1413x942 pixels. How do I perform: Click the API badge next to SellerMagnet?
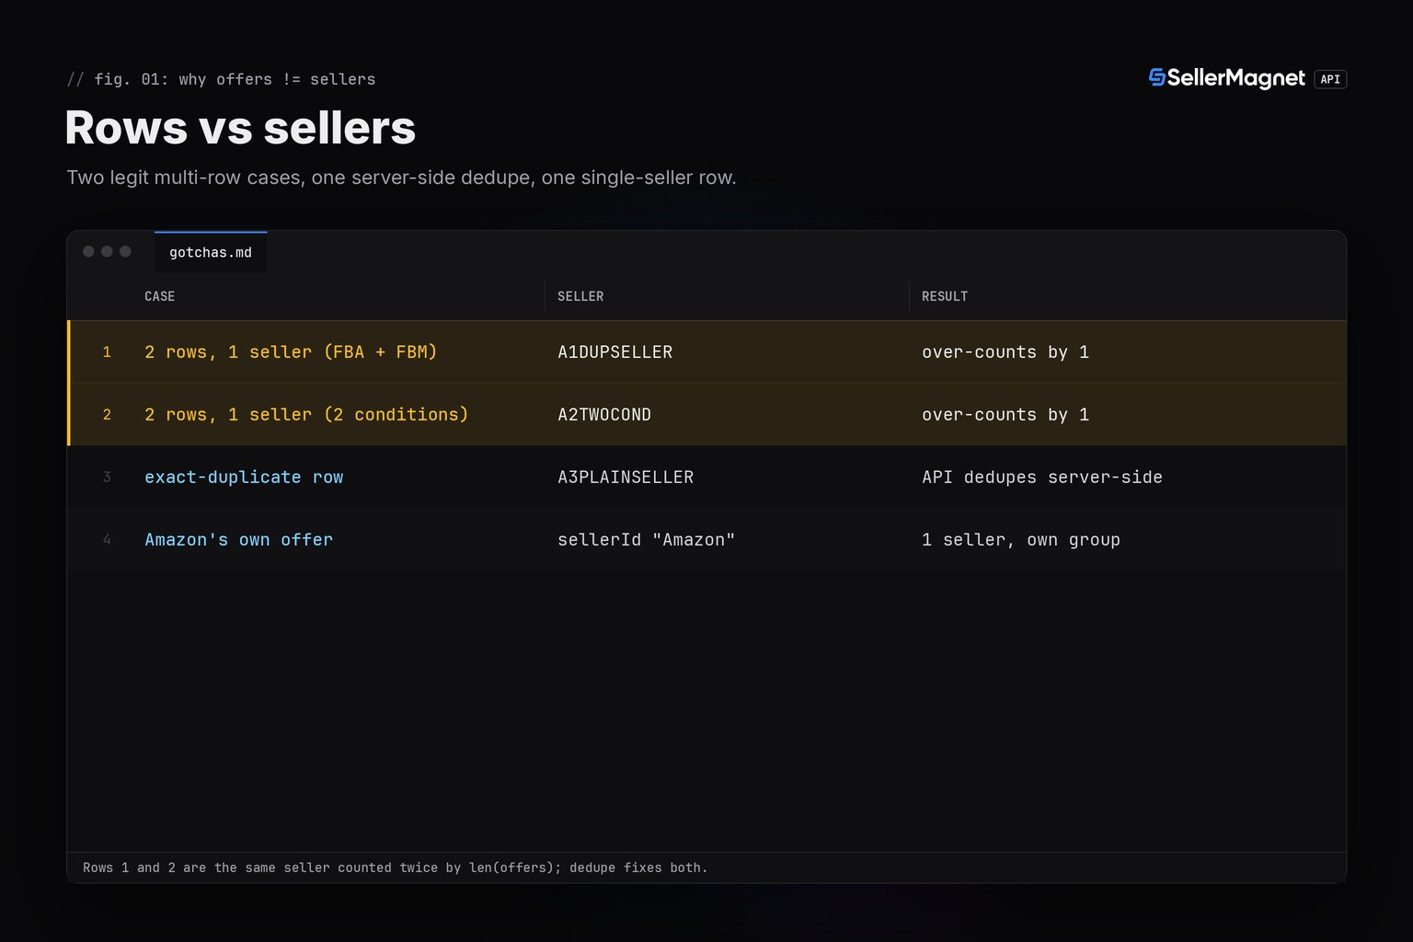click(x=1330, y=79)
